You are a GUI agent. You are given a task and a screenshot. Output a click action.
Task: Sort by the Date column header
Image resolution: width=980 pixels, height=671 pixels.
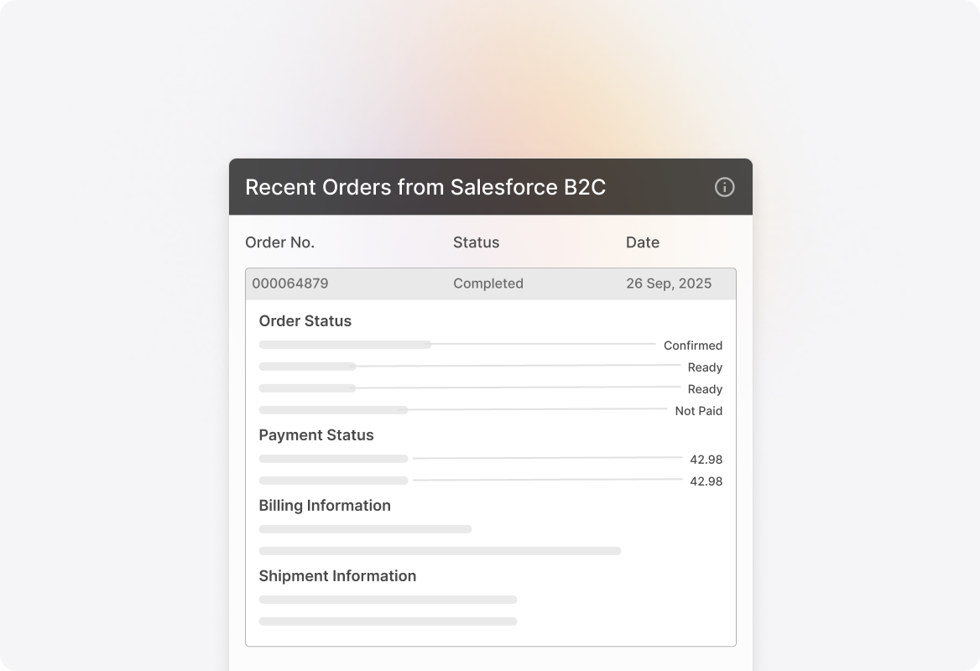[643, 242]
